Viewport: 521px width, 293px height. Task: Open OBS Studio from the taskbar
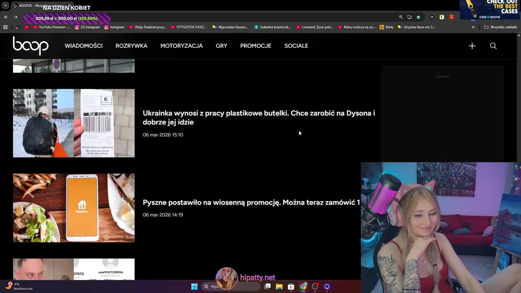point(315,286)
